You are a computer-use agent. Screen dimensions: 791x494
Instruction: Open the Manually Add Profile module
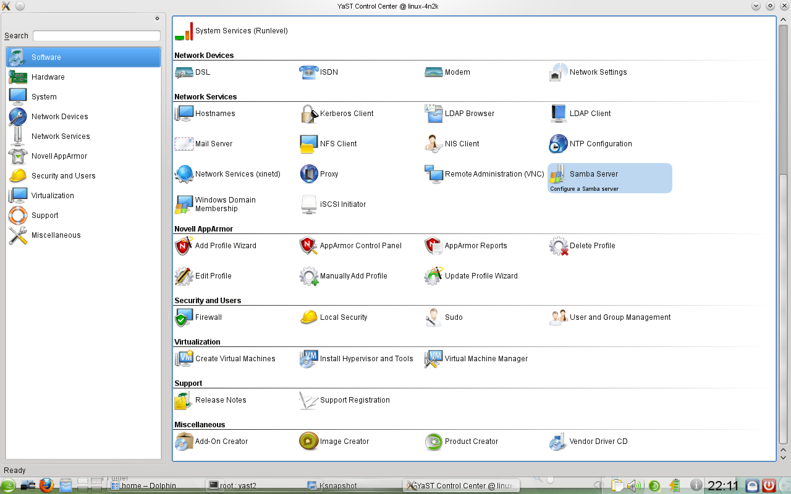click(343, 276)
